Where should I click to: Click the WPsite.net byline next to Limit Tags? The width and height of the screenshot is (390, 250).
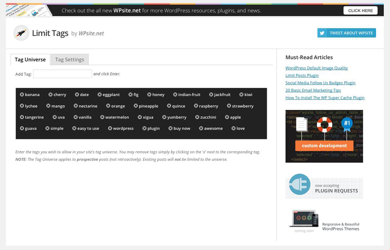tap(91, 33)
